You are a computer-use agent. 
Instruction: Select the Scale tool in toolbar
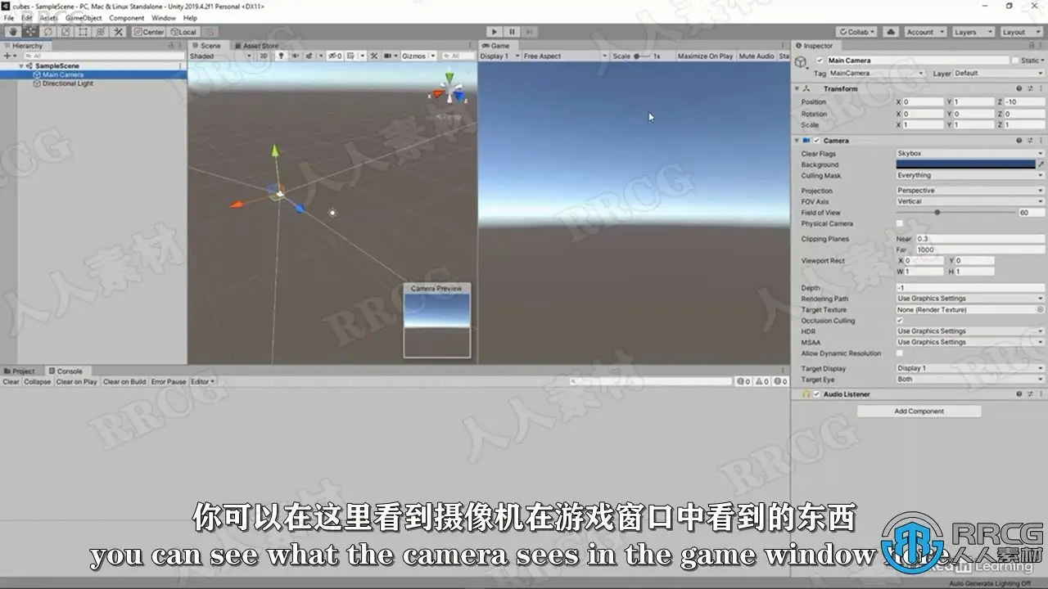tap(65, 32)
